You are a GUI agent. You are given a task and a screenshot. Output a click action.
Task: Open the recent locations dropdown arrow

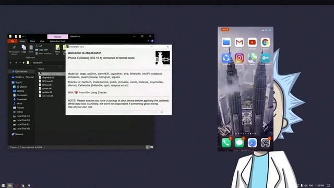point(20,63)
